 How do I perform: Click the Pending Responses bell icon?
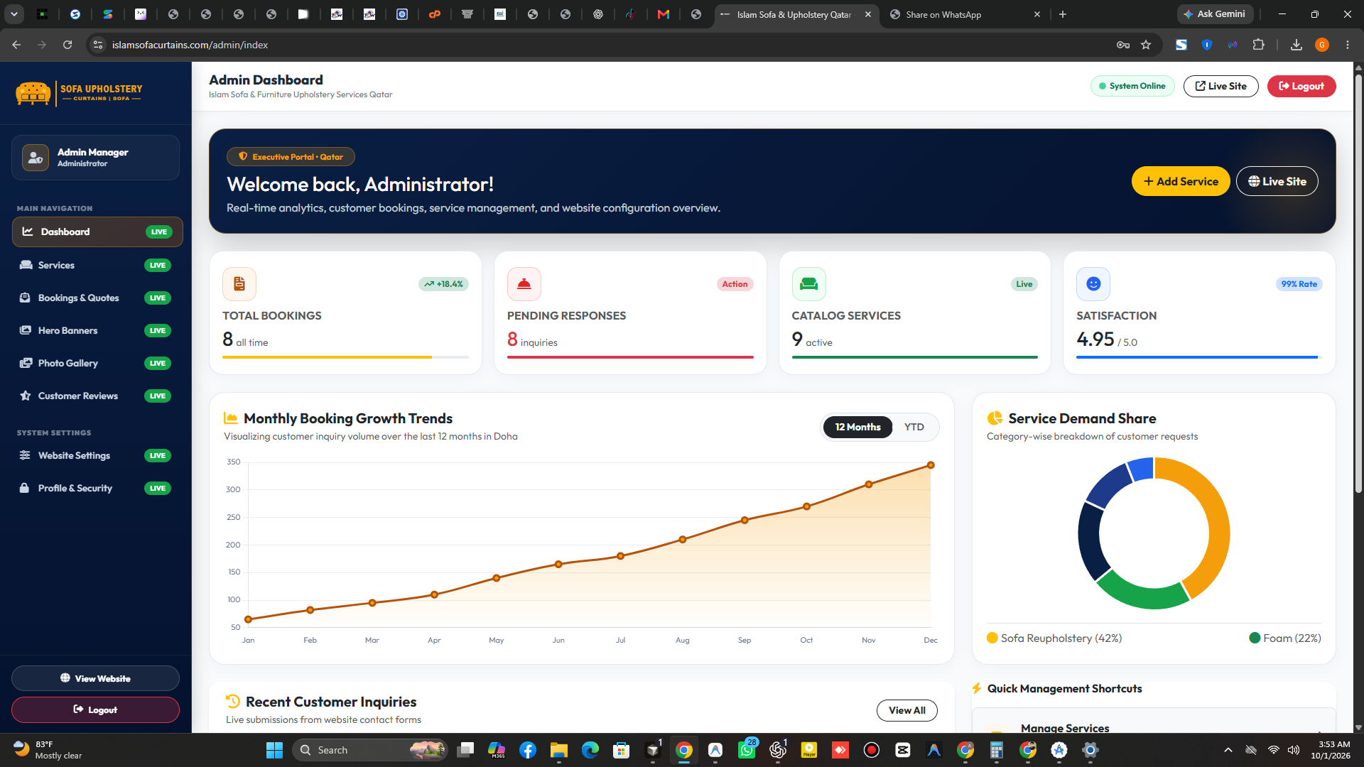(x=524, y=284)
